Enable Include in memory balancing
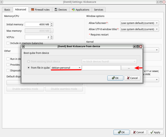 (x=8, y=43)
